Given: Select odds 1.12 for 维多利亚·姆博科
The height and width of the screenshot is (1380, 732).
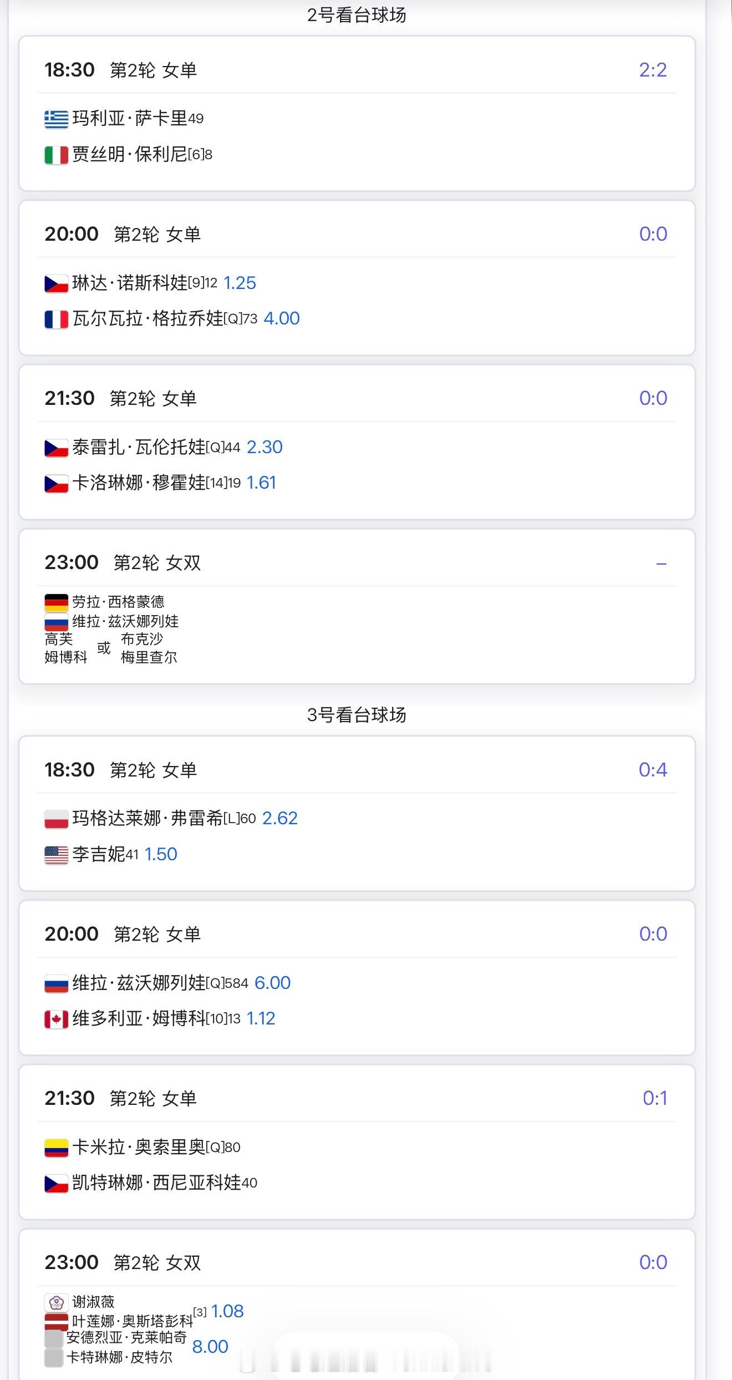Looking at the screenshot, I should [x=261, y=1018].
